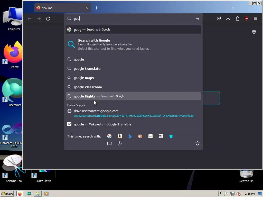The image size is (263, 197).
Task: Reload the current page
Action: 48,18
